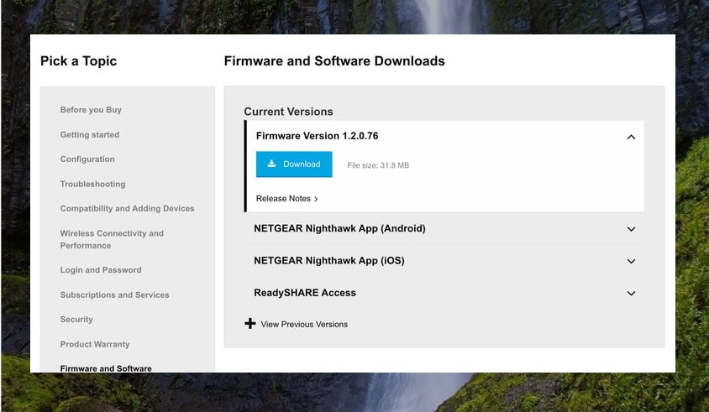Expand NETGEAR Nighthawk App (Android) section
This screenshot has width=709, height=412.
631,229
